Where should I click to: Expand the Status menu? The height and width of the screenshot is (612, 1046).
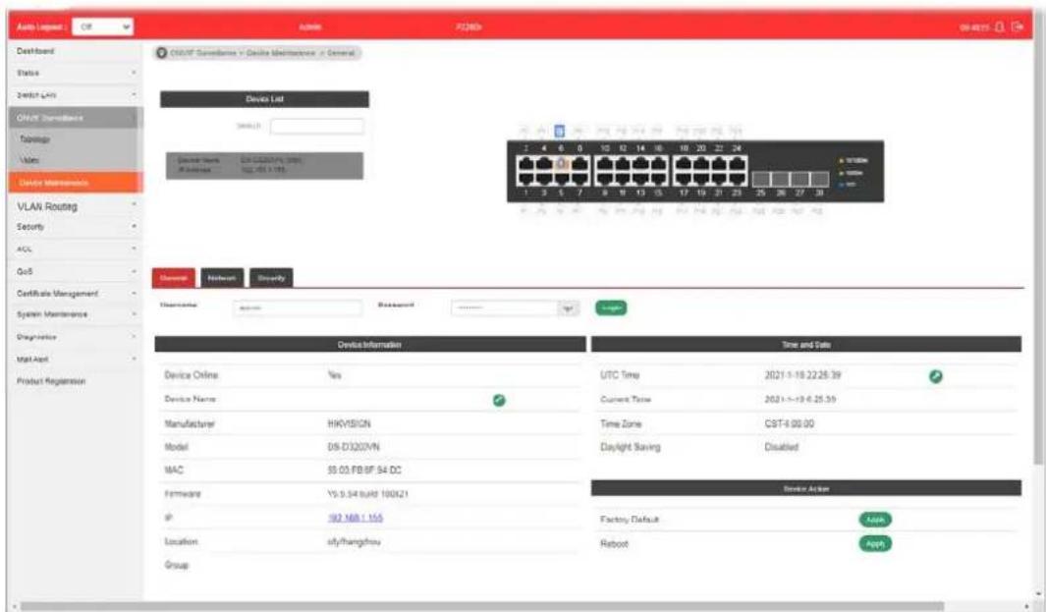[75, 73]
